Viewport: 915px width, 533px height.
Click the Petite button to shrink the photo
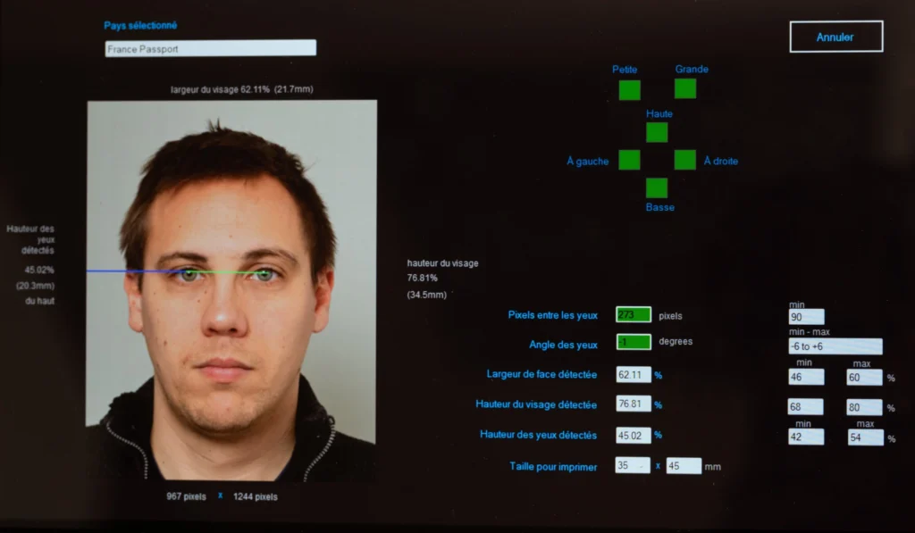(629, 89)
